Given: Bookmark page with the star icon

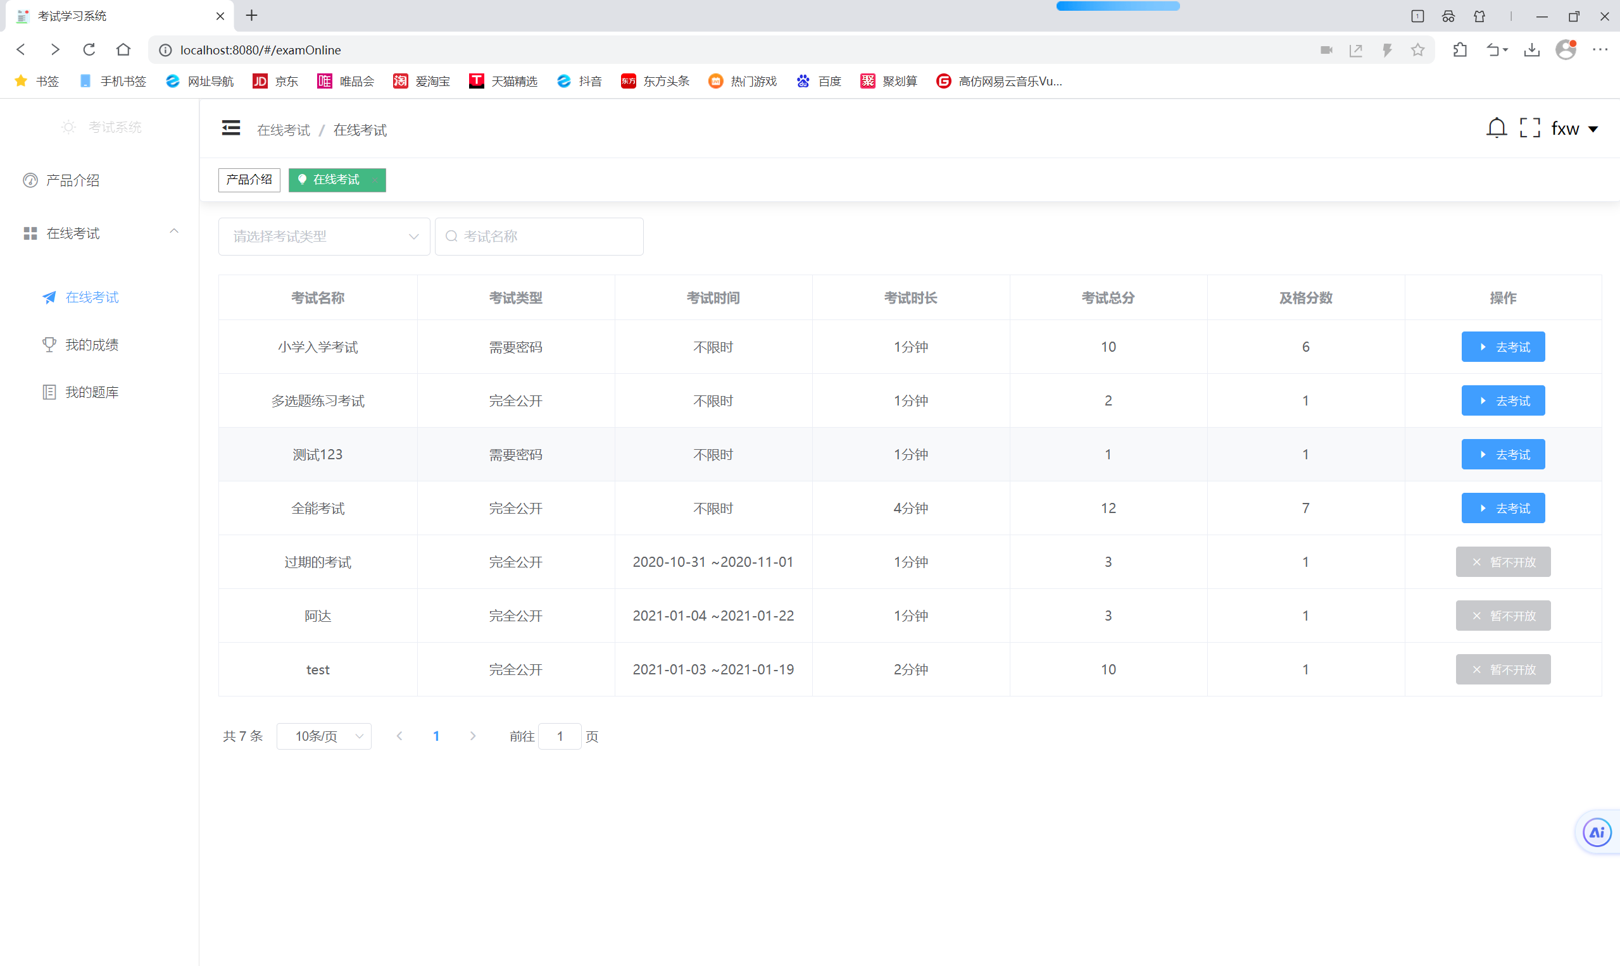Looking at the screenshot, I should 1417,50.
